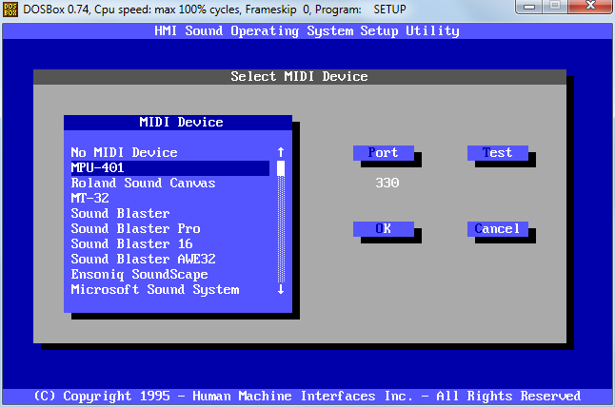Select the MPU-401 entry
Viewport: 615px width, 407px height.
tap(169, 167)
